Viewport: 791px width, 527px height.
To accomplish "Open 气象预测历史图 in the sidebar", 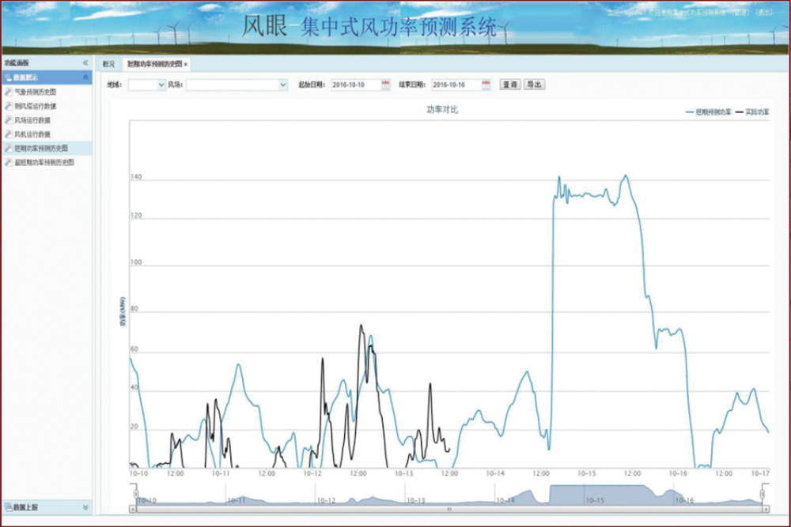I will [x=35, y=92].
